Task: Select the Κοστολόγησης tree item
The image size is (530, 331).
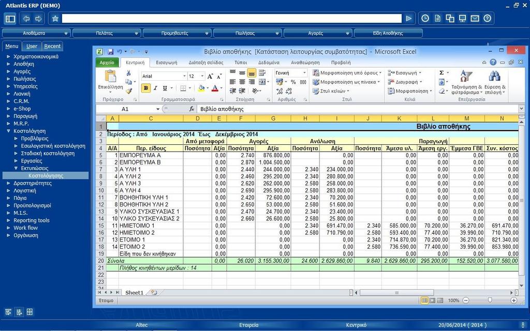Action: click(46, 176)
